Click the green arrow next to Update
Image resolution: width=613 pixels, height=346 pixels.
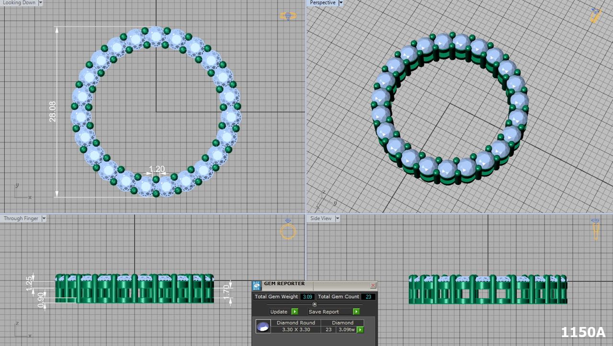pos(295,311)
